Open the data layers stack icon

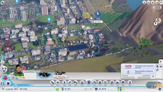[x=160, y=89]
